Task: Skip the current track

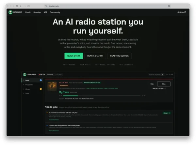Action: (x=152, y=84)
